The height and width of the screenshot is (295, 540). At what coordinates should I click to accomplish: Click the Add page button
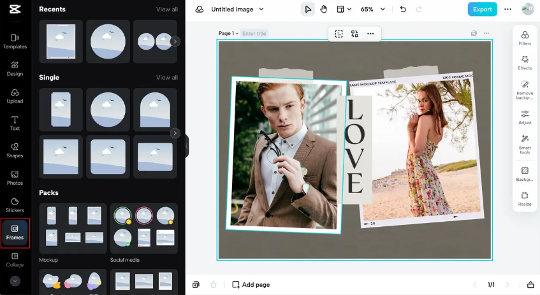coord(251,285)
